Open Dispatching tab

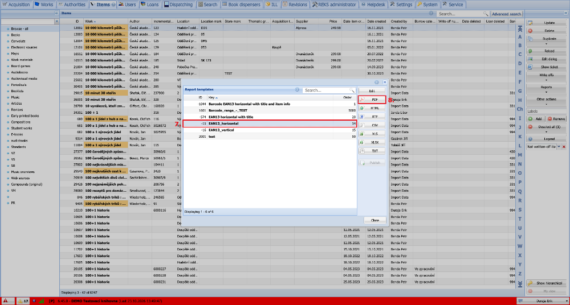tap(178, 5)
